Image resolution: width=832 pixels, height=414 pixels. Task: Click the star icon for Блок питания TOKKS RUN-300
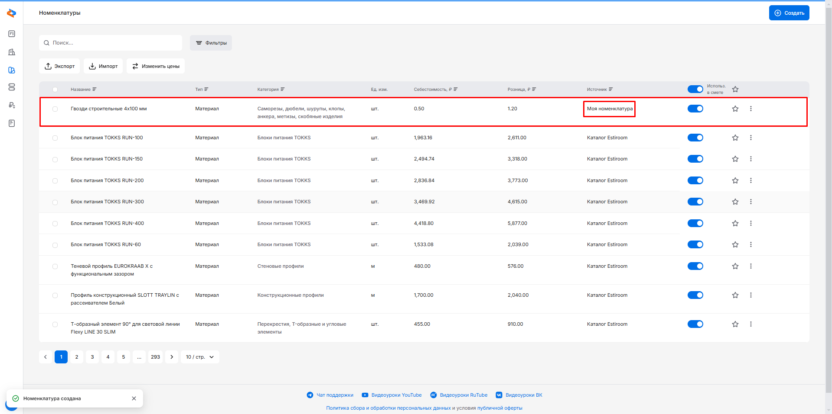(x=735, y=202)
